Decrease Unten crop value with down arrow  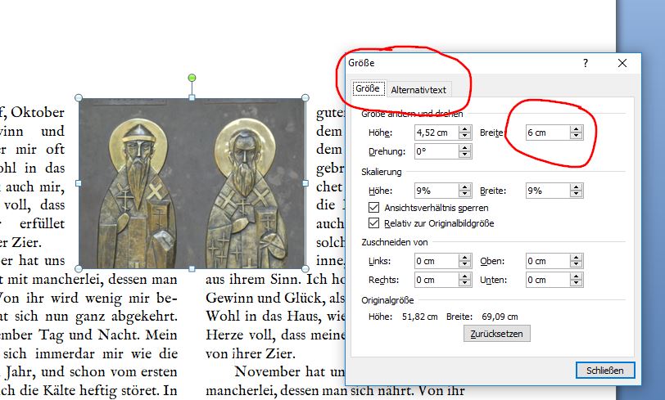[x=577, y=284]
